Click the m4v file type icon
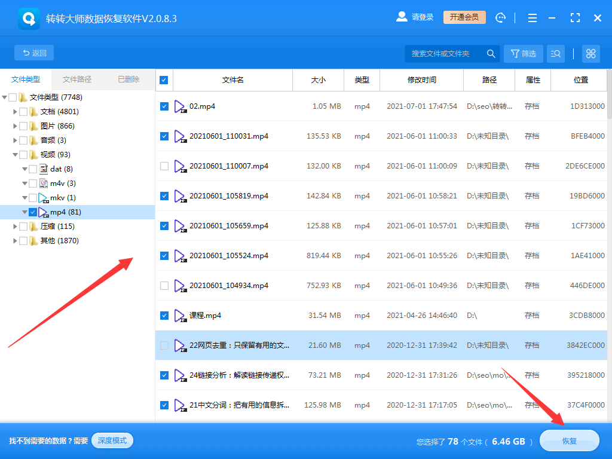This screenshot has width=612, height=459. tap(44, 183)
